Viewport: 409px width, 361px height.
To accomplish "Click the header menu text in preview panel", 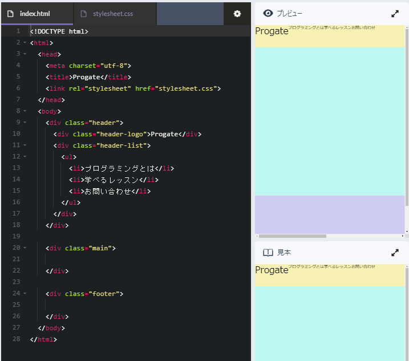I will 331,27.
